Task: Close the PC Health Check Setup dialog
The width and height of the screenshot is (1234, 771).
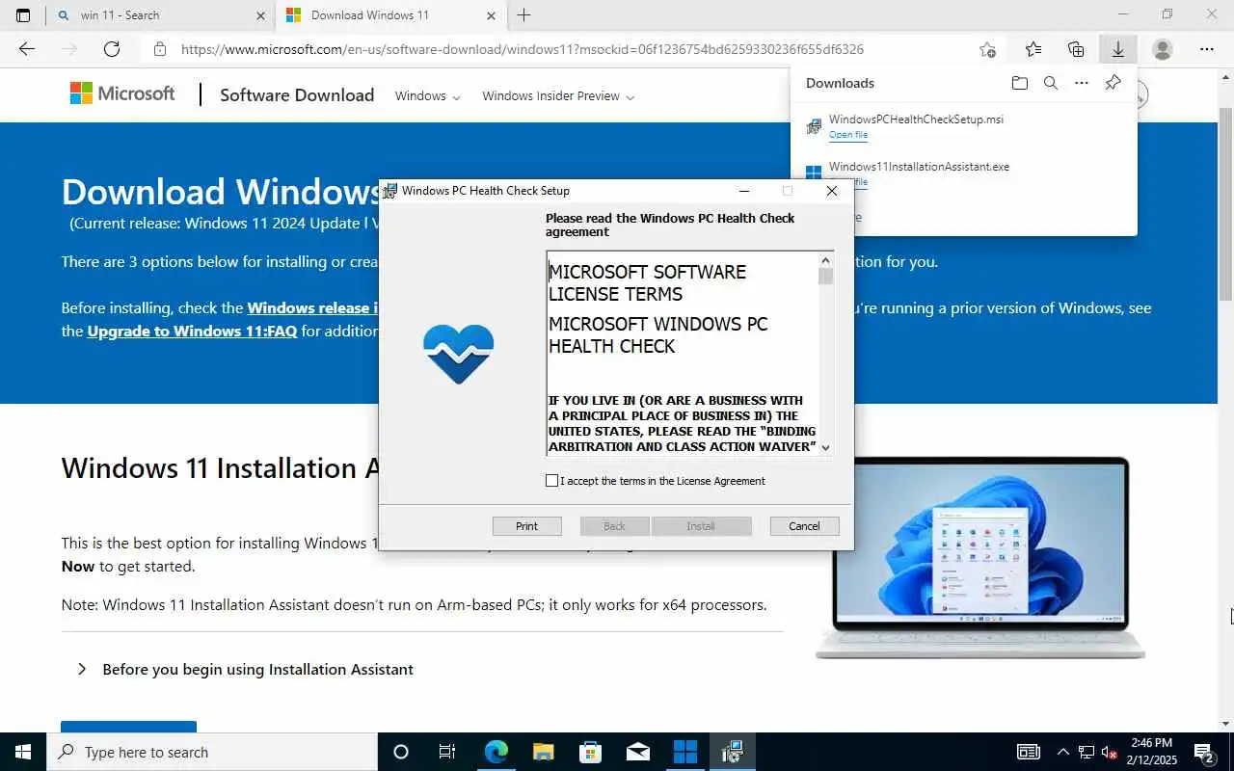Action: coord(831,191)
